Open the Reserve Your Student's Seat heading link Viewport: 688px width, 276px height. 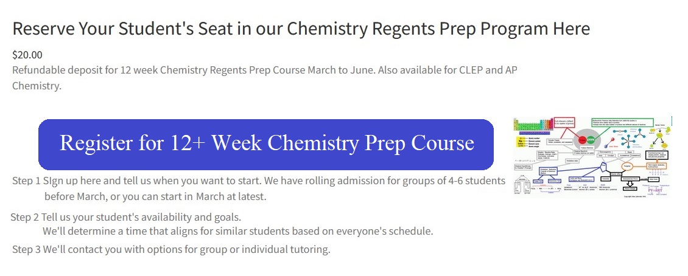[301, 29]
